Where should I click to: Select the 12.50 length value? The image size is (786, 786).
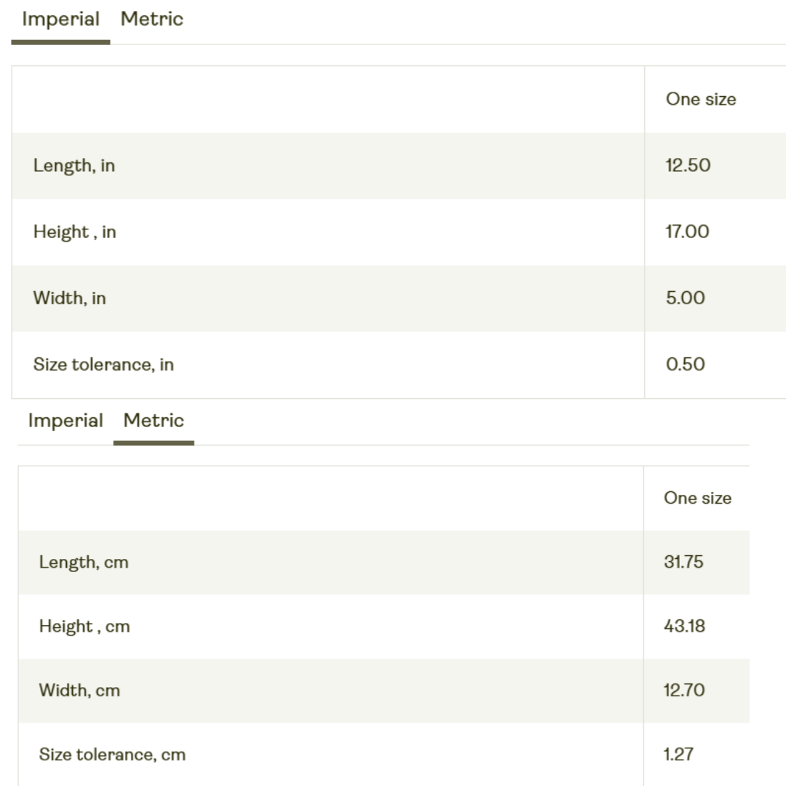point(688,165)
